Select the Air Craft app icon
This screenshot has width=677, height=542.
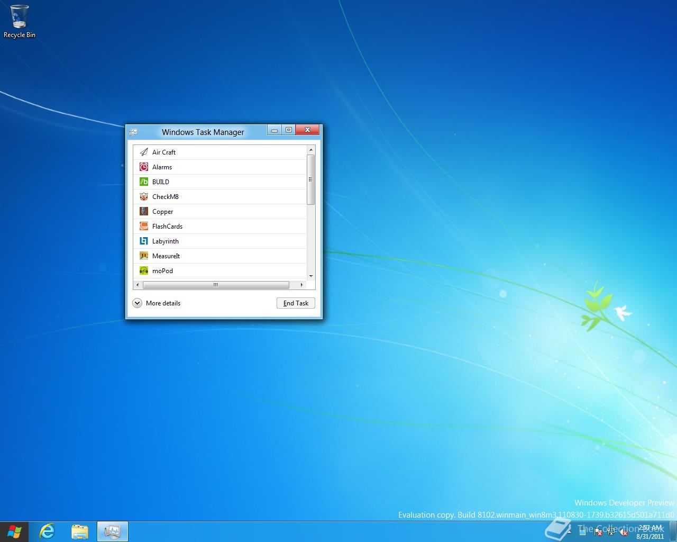pos(143,152)
